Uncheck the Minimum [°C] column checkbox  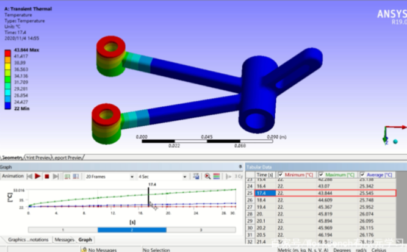(x=281, y=175)
